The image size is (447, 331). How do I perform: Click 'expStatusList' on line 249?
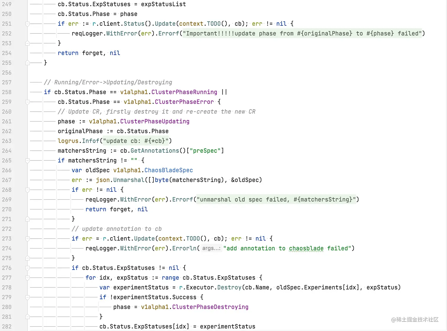tap(163, 4)
